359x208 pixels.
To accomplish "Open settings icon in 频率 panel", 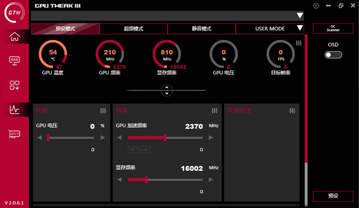I will (x=214, y=111).
